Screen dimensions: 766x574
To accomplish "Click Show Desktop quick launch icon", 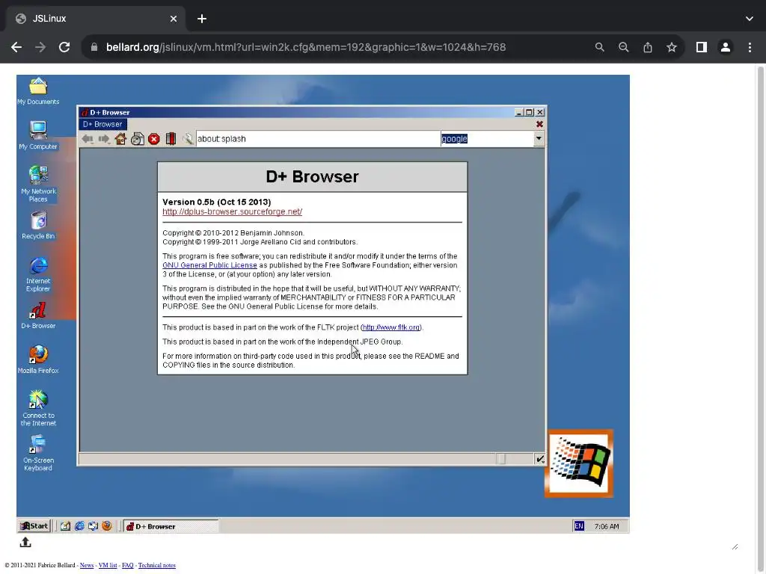I will [66, 526].
